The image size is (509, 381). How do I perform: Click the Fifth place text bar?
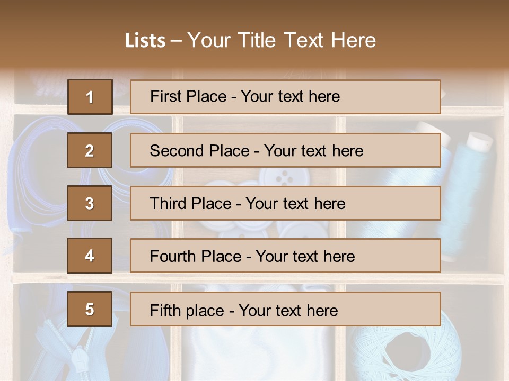[x=285, y=309]
